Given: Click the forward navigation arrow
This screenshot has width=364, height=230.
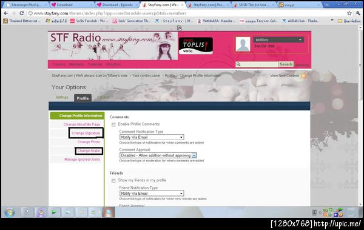Looking at the screenshot, I should click(13, 13).
